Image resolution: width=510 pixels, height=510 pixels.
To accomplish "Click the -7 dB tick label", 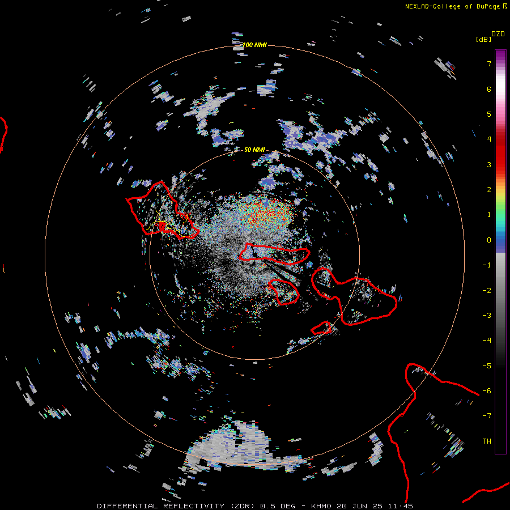I will (487, 416).
